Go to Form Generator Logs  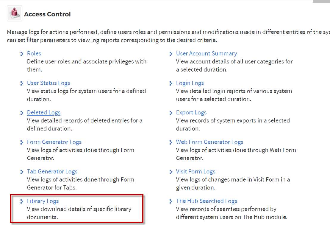(54, 142)
